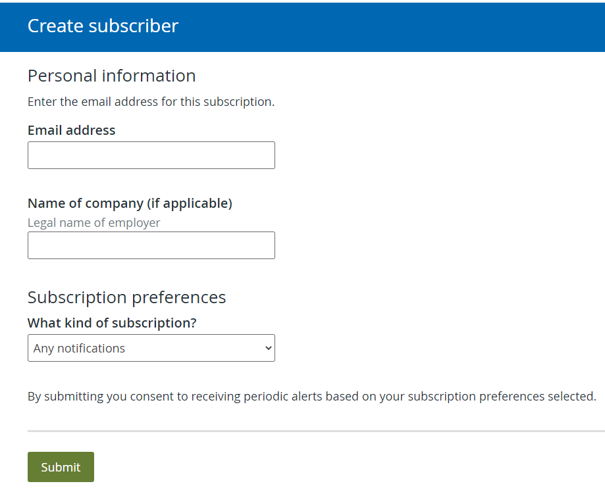Focus the Name of company text box
The height and width of the screenshot is (488, 605).
151,245
